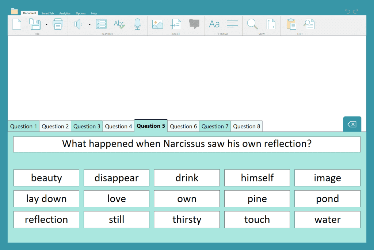Insert the word 'reflection' from word bank
Viewport: 374px width, 250px height.
click(46, 219)
